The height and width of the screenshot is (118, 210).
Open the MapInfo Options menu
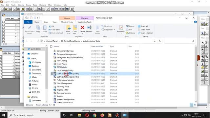tap(43, 5)
